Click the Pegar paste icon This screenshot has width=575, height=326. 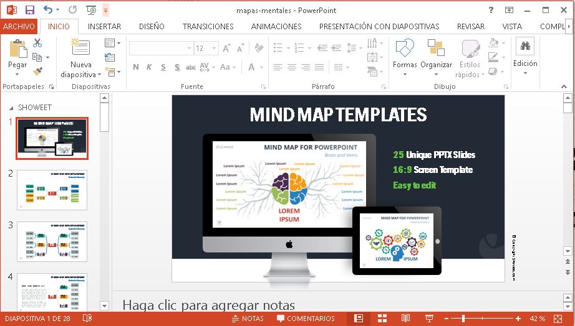point(17,49)
